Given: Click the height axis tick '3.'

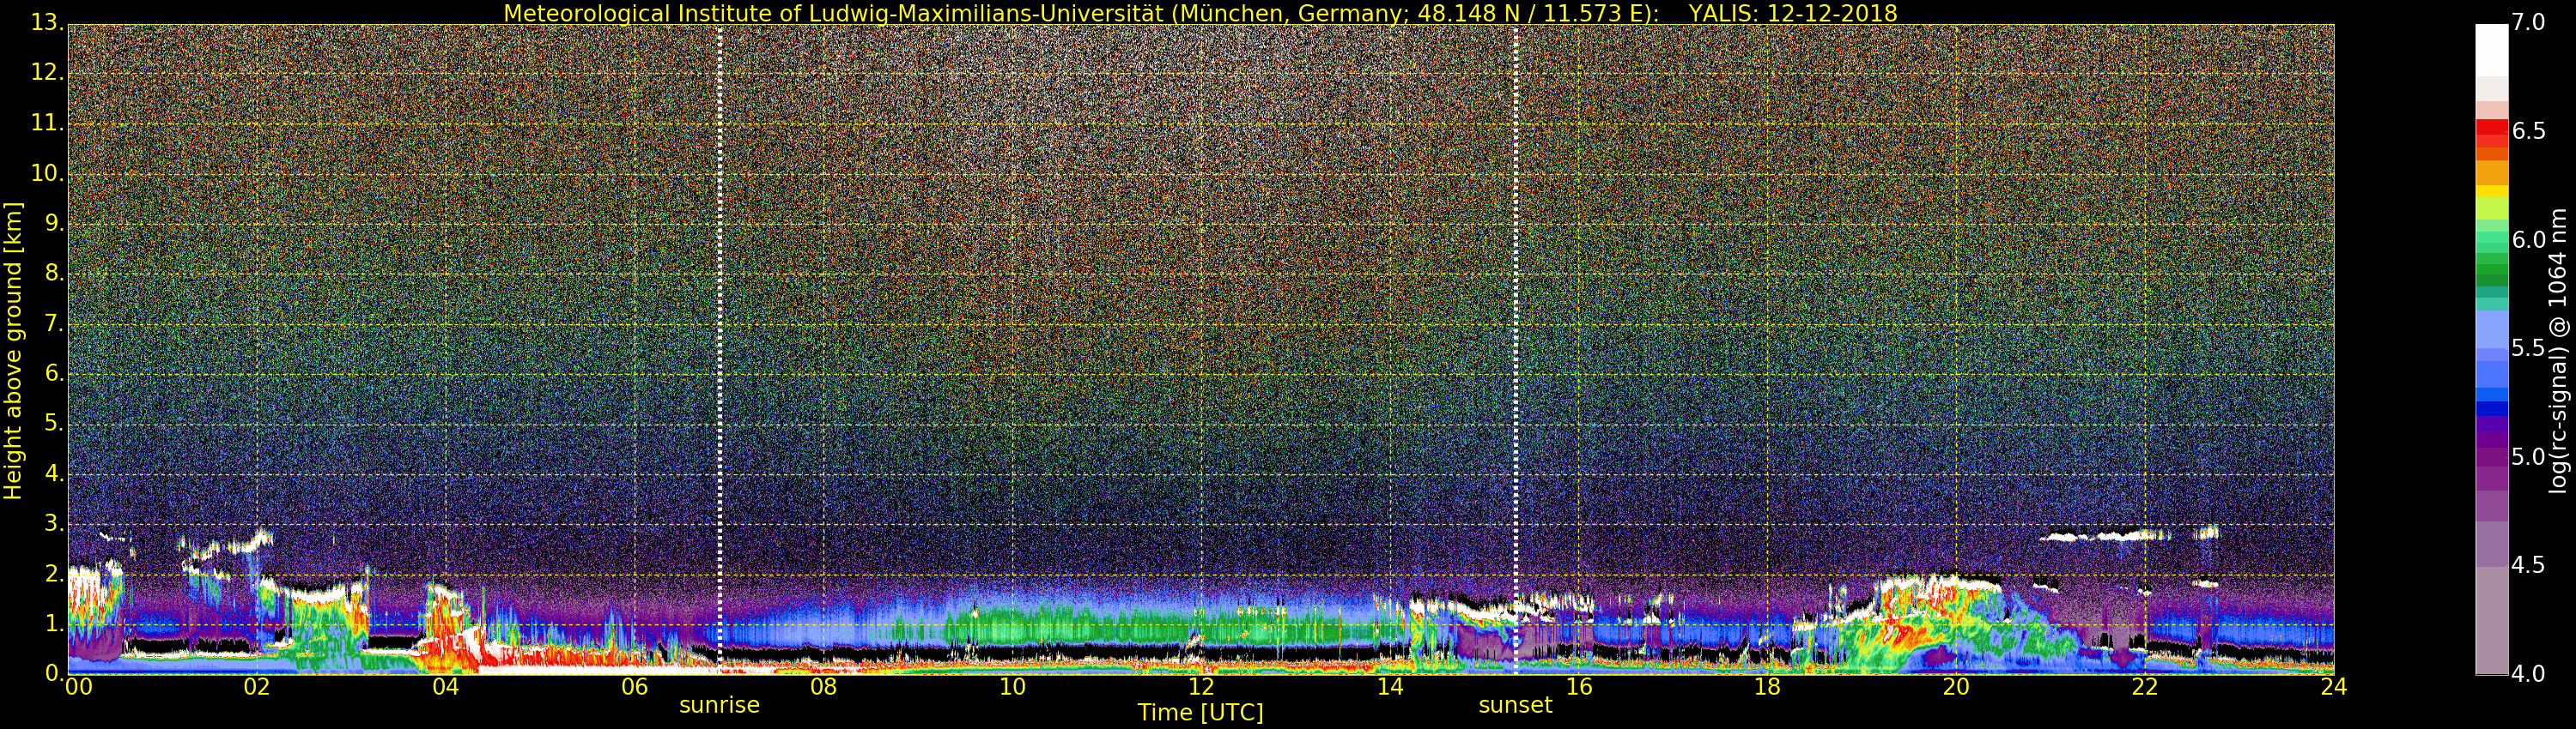Looking at the screenshot, I should pos(54,523).
